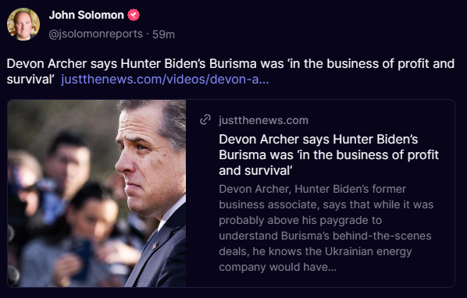Click the word 'survival' in the post text
The image size is (467, 298).
coord(30,80)
